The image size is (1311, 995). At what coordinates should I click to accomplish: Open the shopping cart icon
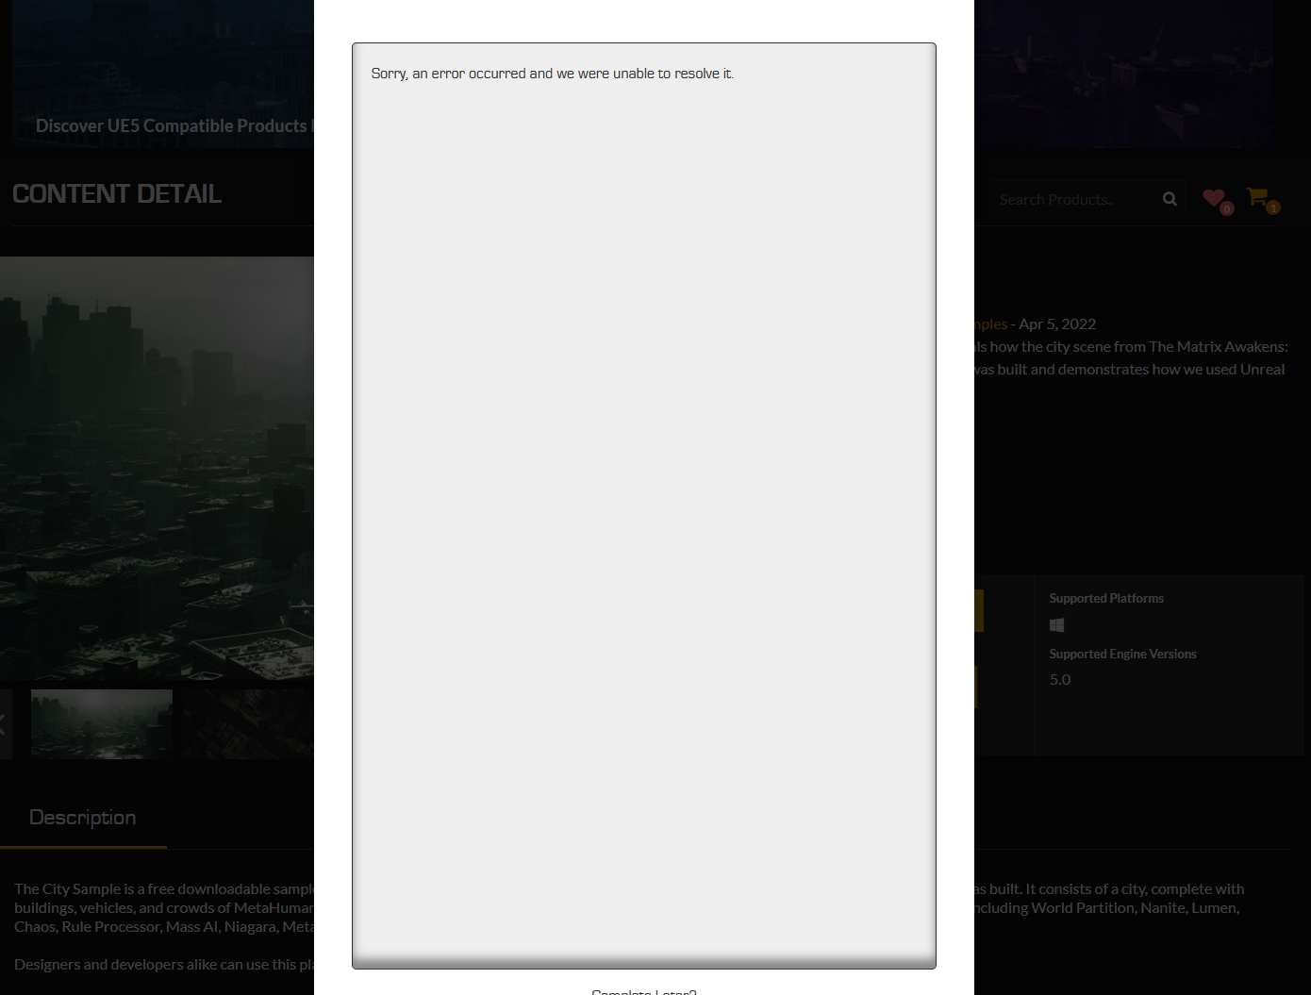click(x=1257, y=196)
